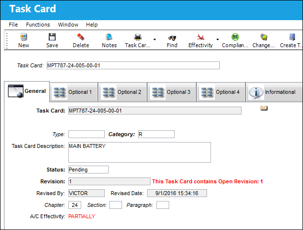Click the empty Section field
The width and height of the screenshot is (303, 230).
click(x=116, y=205)
